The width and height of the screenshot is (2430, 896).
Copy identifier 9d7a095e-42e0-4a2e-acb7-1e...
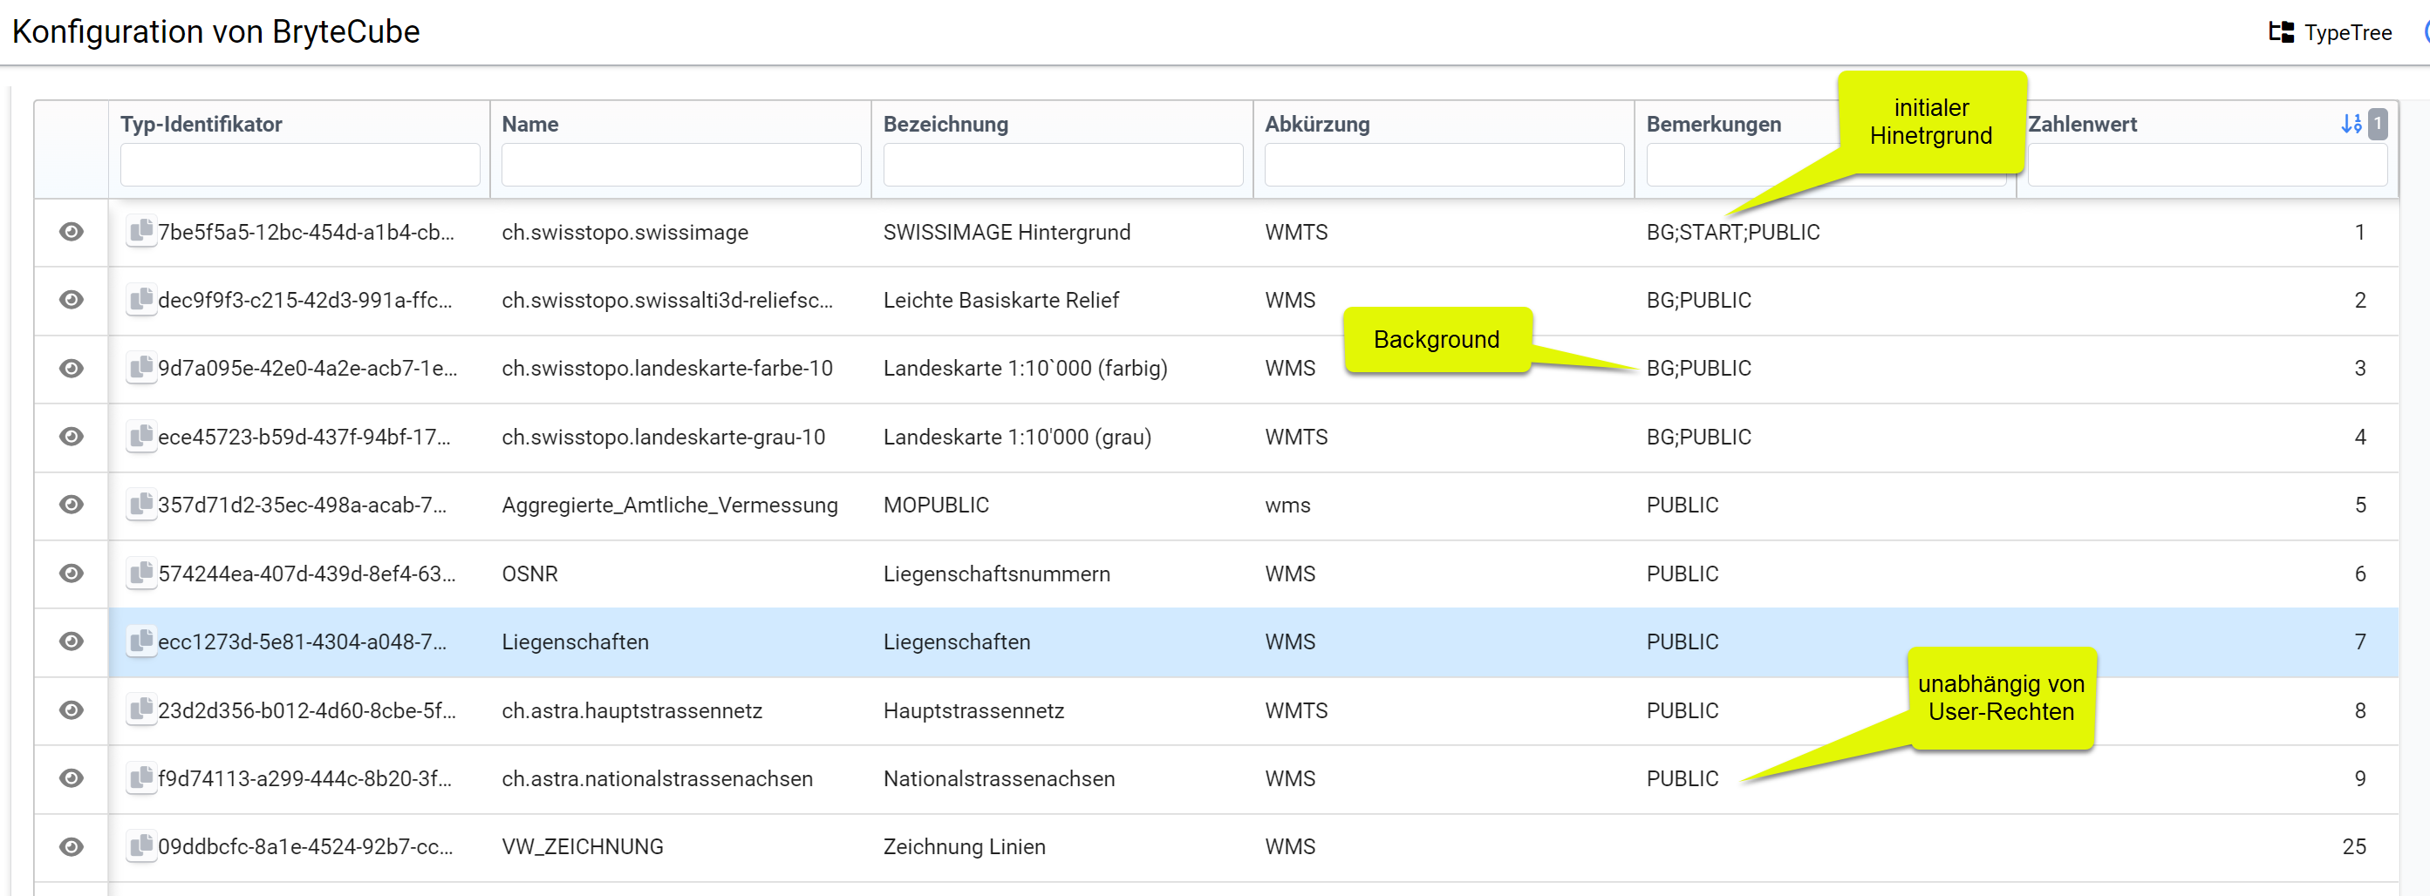pyautogui.click(x=140, y=368)
